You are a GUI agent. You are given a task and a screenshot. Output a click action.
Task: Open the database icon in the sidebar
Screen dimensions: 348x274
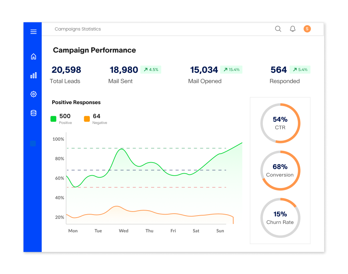34,113
